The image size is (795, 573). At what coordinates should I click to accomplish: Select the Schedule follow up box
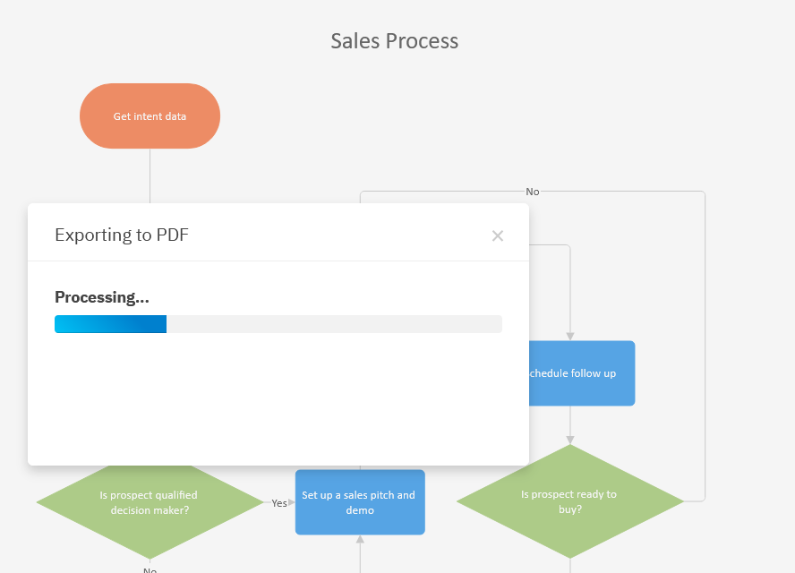[x=581, y=373]
